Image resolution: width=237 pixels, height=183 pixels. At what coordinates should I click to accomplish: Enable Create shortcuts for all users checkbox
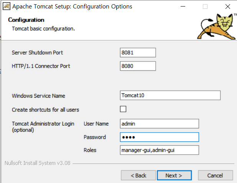[x=123, y=109]
